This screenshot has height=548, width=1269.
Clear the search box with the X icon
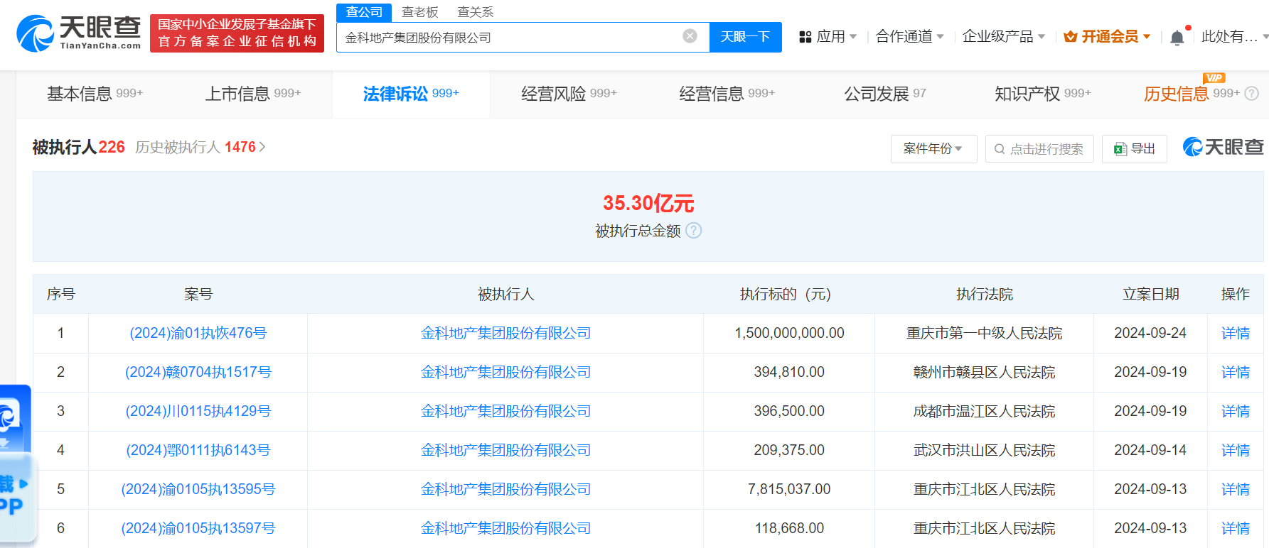690,36
